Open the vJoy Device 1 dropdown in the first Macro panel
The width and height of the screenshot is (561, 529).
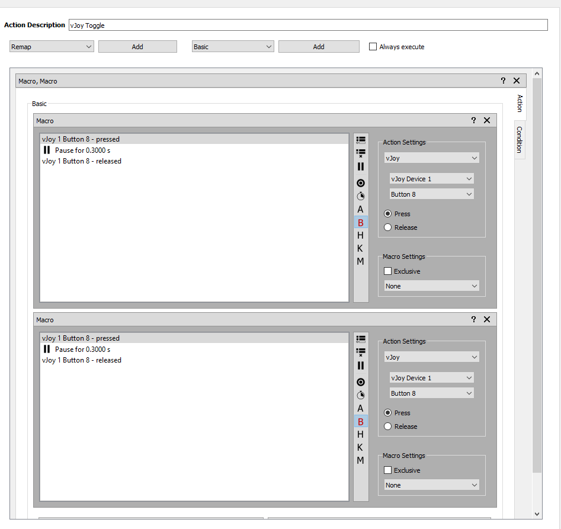tap(431, 178)
